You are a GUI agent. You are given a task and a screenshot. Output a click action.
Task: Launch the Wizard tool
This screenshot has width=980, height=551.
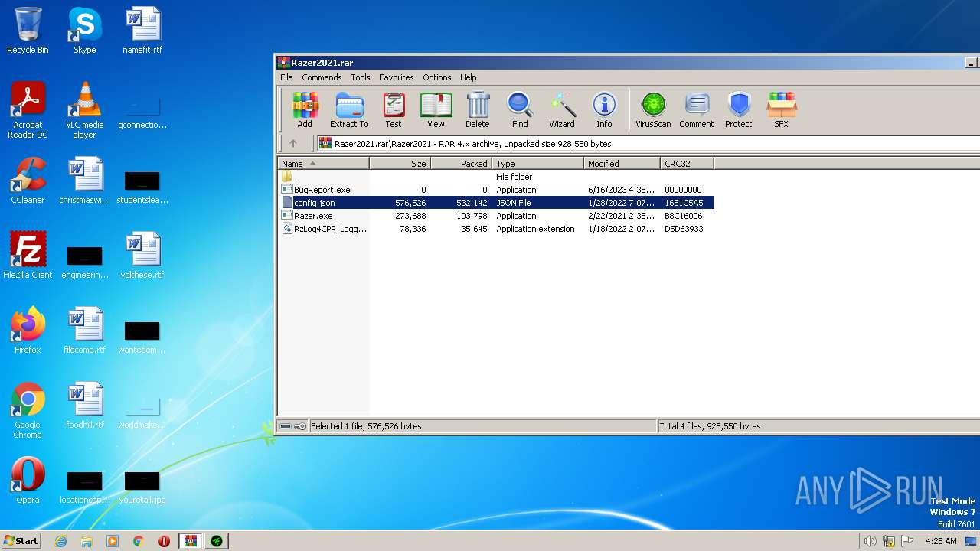click(562, 109)
